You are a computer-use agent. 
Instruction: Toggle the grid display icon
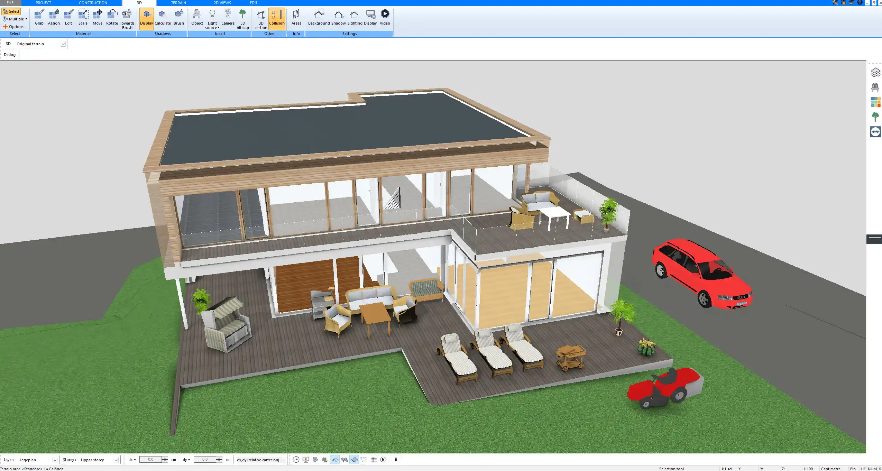point(373,460)
